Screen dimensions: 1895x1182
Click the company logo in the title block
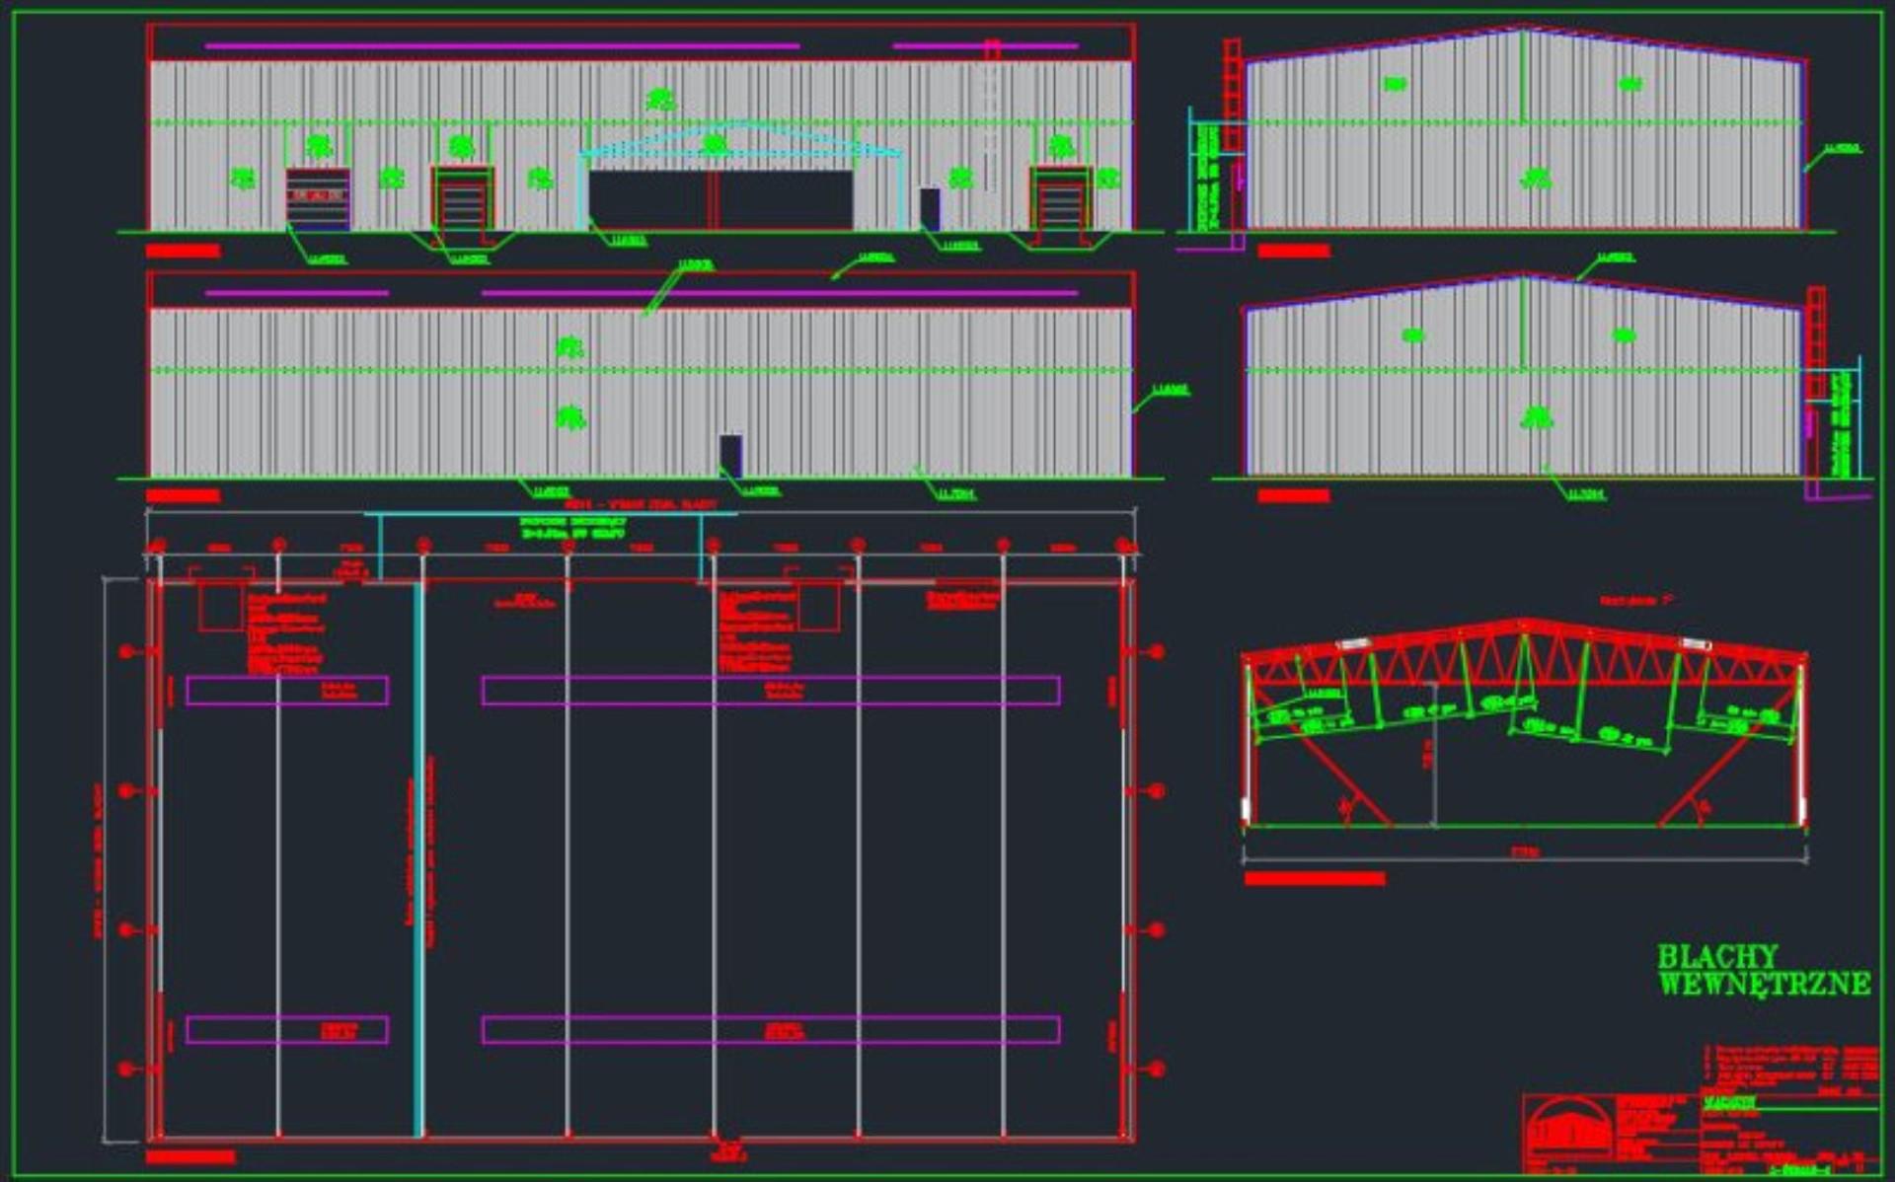1568,1131
